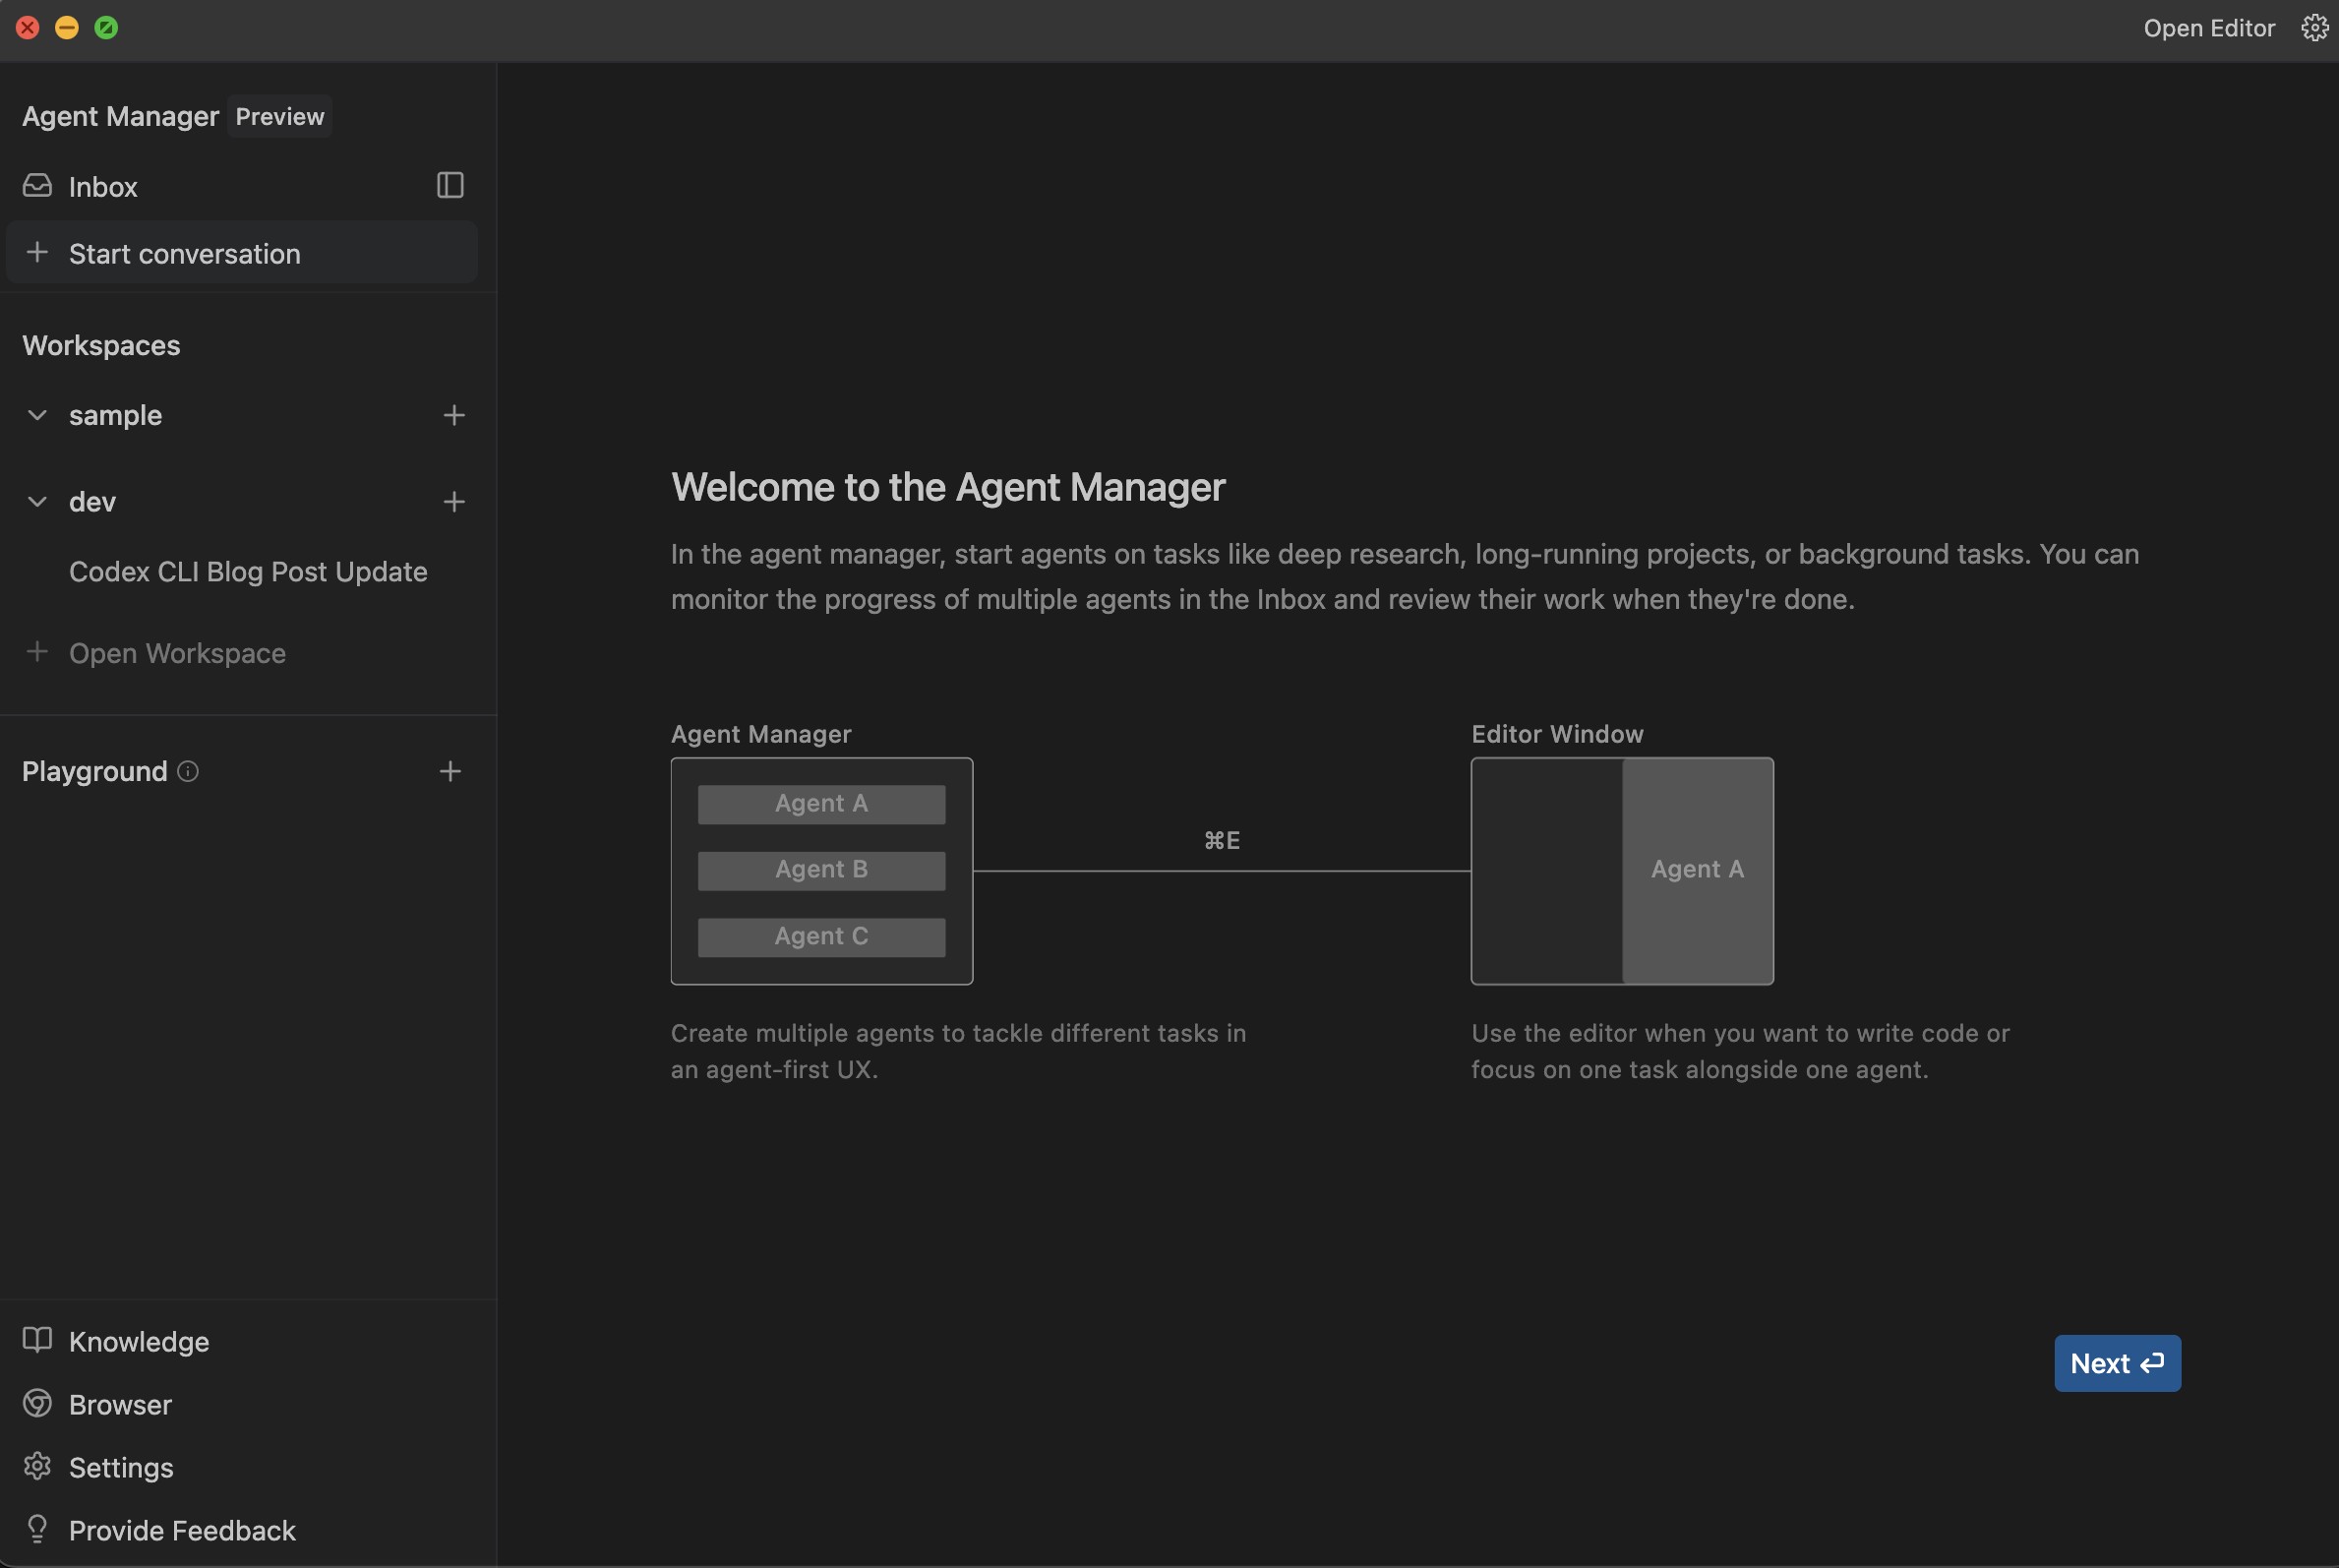Collapse the dev workspace chevron

click(37, 502)
